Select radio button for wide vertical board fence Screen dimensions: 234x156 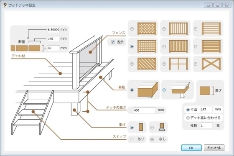click(164, 46)
